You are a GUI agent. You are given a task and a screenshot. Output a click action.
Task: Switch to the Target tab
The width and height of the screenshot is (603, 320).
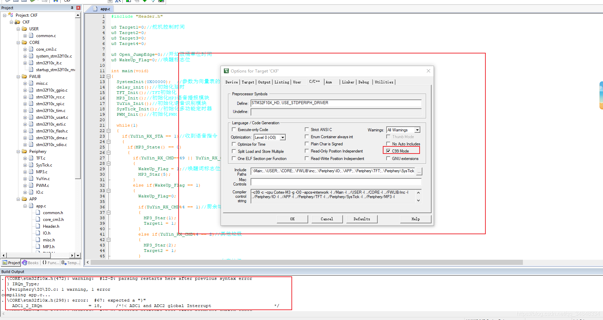tap(248, 82)
